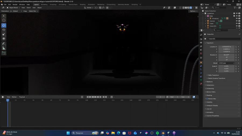242x136 pixels.
Task: Open the timeline Playback dropdown
Action: [23, 97]
